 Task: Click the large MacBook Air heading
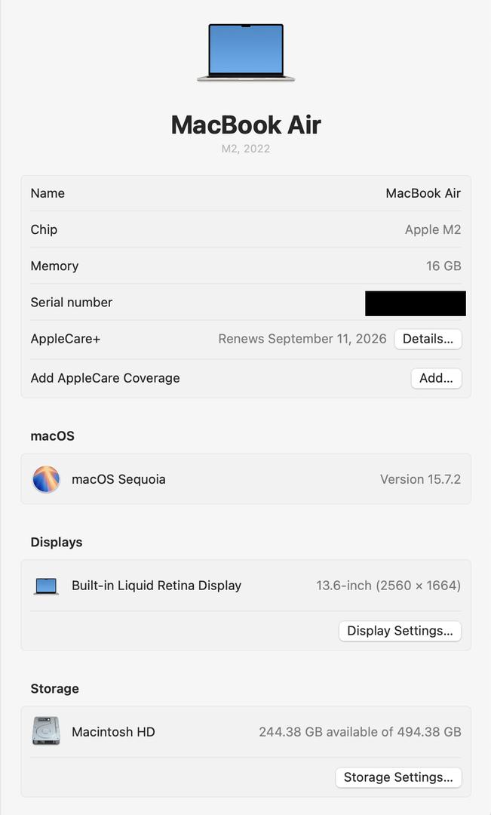click(246, 125)
